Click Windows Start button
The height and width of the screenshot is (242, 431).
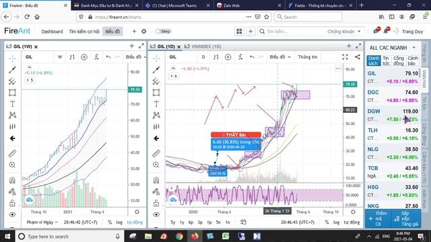[7, 236]
